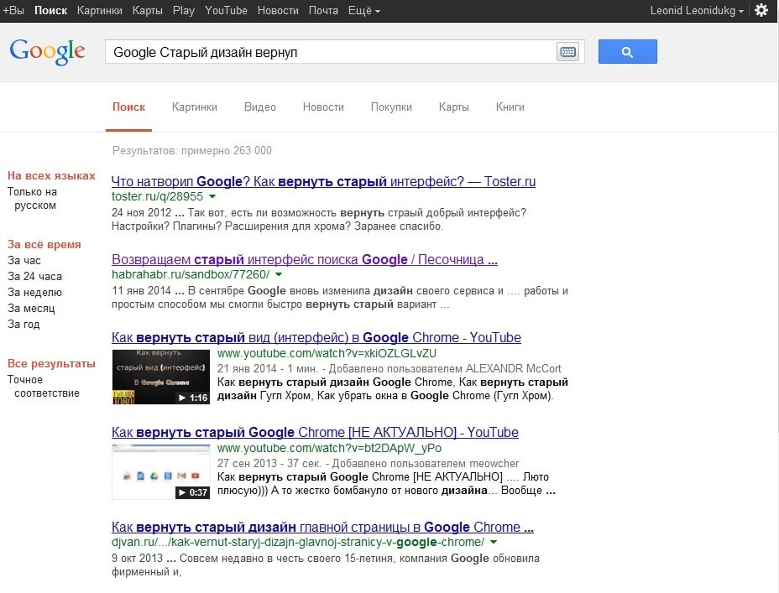Image resolution: width=779 pixels, height=593 pixels.
Task: Switch to the Новости results tab
Action: click(x=323, y=107)
